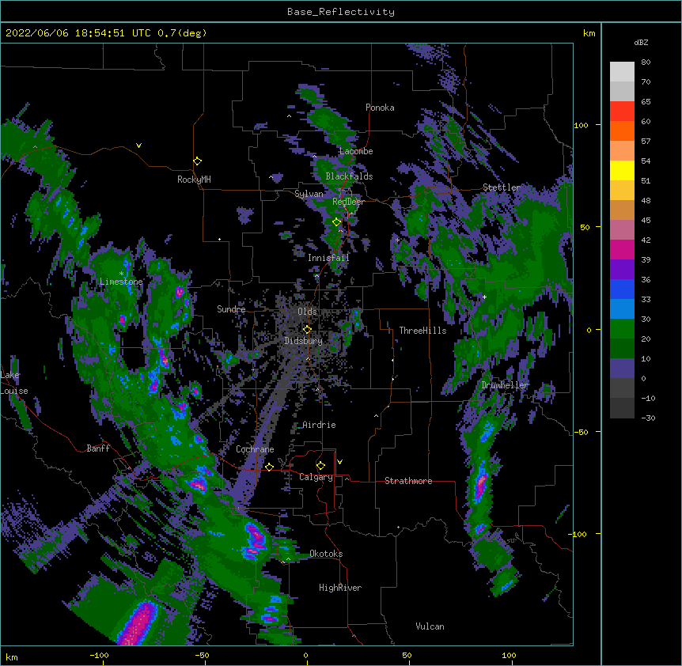This screenshot has width=682, height=666.
Task: Click the -50 tick on the right axis
Action: [x=581, y=432]
